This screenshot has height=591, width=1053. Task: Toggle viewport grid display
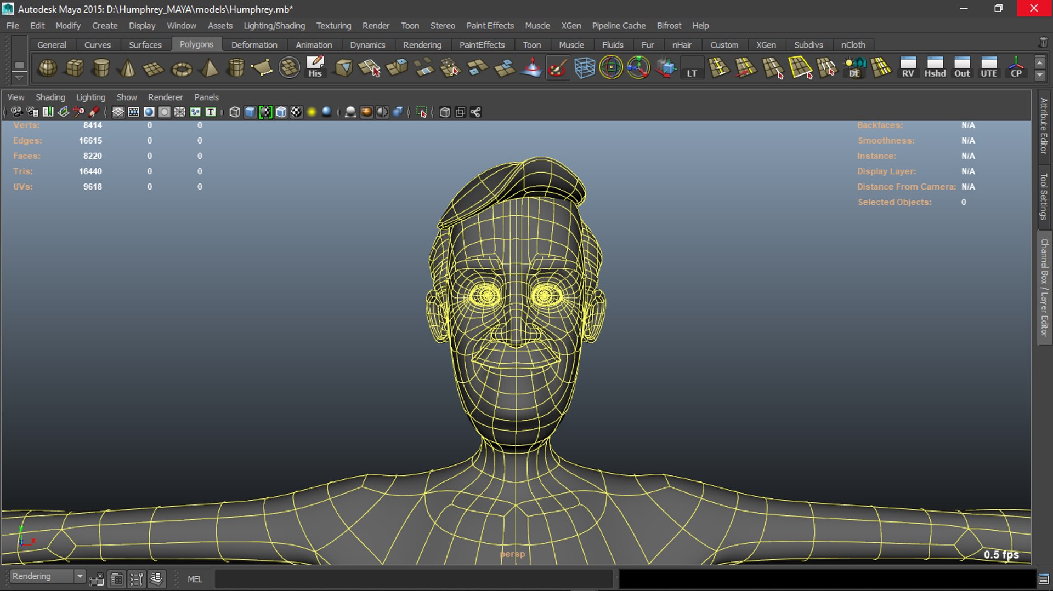point(118,112)
